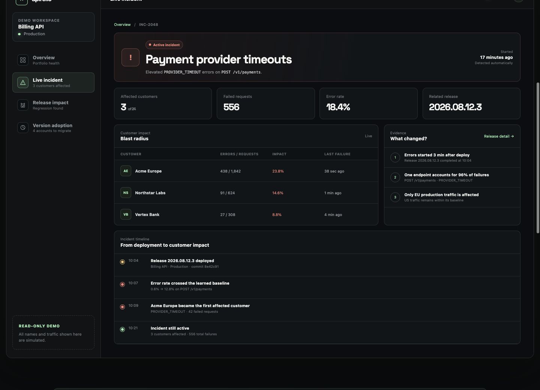Click the CUSTOMER column header
This screenshot has width=540, height=390.
(x=131, y=154)
